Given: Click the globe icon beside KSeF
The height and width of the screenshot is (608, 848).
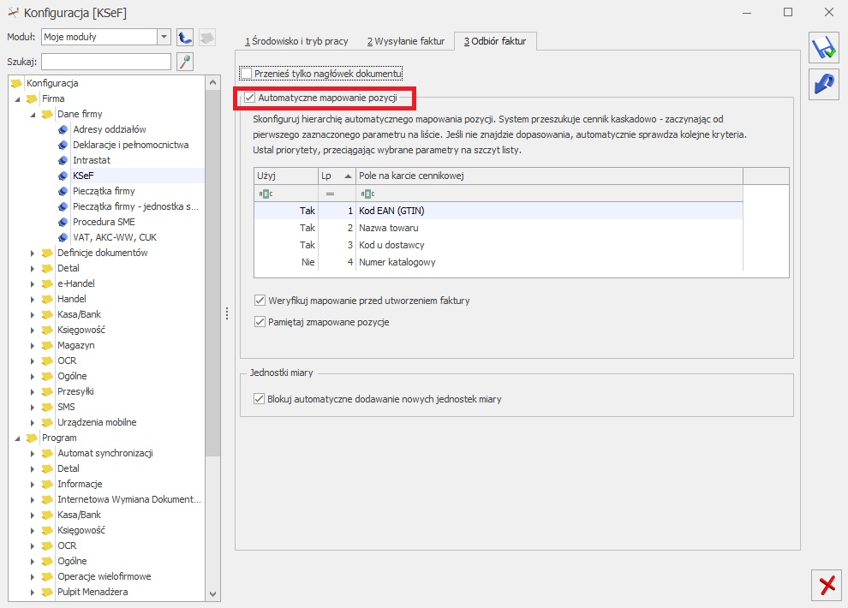Looking at the screenshot, I should pos(63,176).
